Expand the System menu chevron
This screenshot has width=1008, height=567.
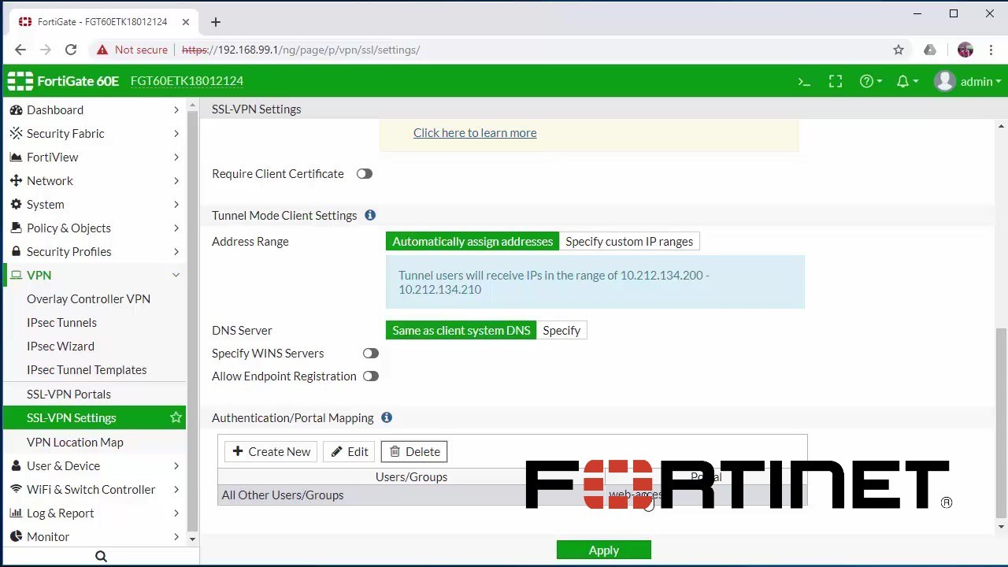[x=176, y=205]
